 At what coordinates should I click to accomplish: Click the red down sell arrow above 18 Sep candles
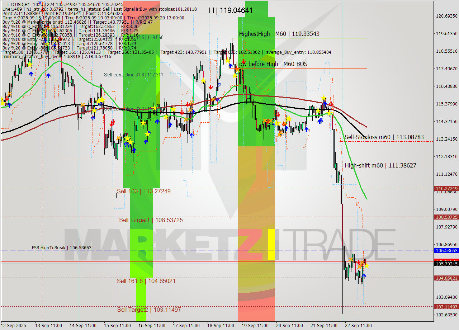210,86
